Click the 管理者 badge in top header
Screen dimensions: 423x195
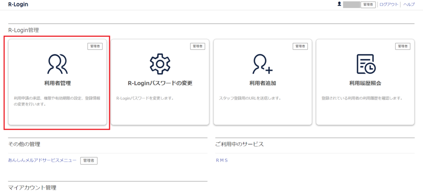pyautogui.click(x=368, y=5)
